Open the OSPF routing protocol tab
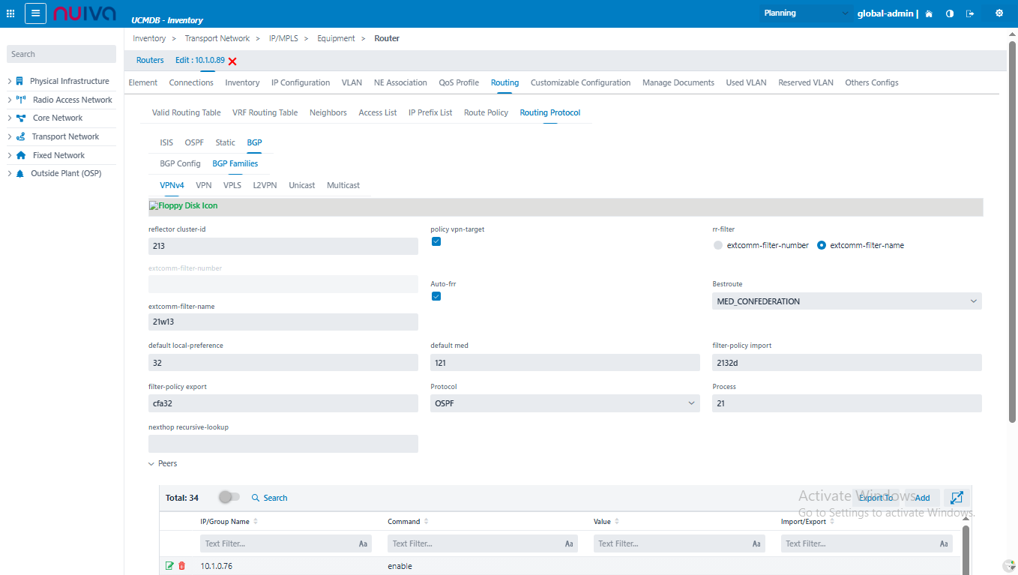The image size is (1018, 575). (194, 142)
